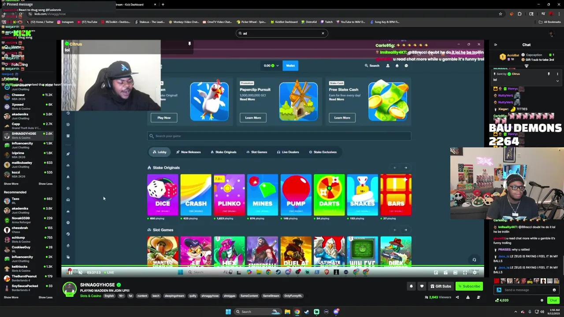This screenshot has height=317, width=564.
Task: Click Learn More under Paperclip Pursuit
Action: pyautogui.click(x=253, y=118)
